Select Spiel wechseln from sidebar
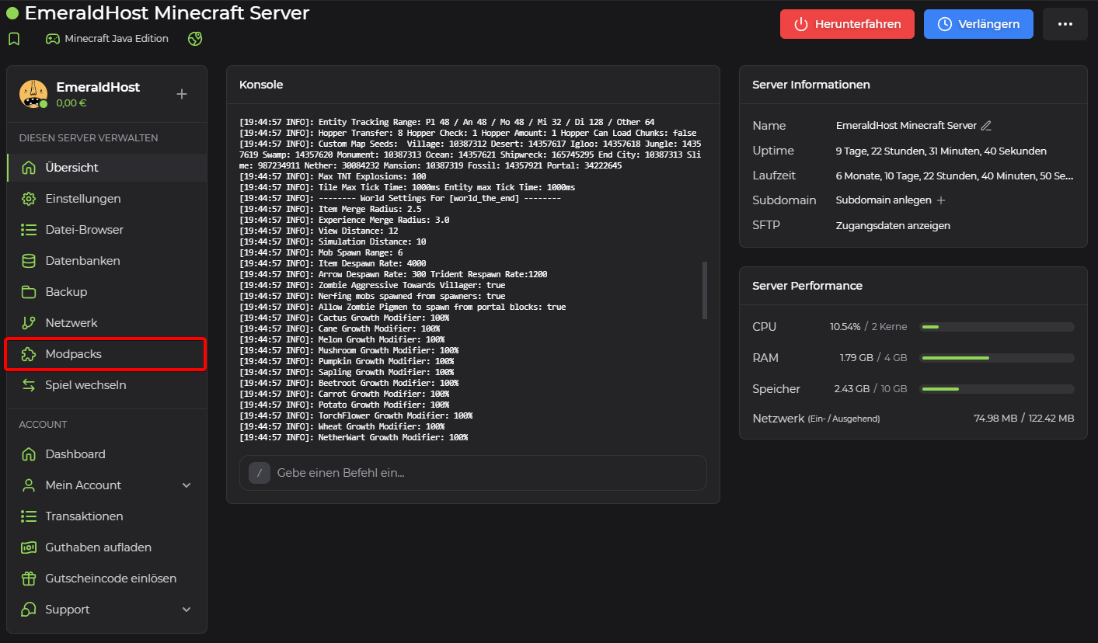1098x643 pixels. pyautogui.click(x=85, y=385)
